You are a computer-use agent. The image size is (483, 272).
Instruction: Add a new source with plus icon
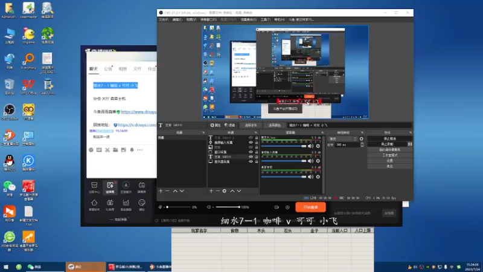tap(211, 191)
